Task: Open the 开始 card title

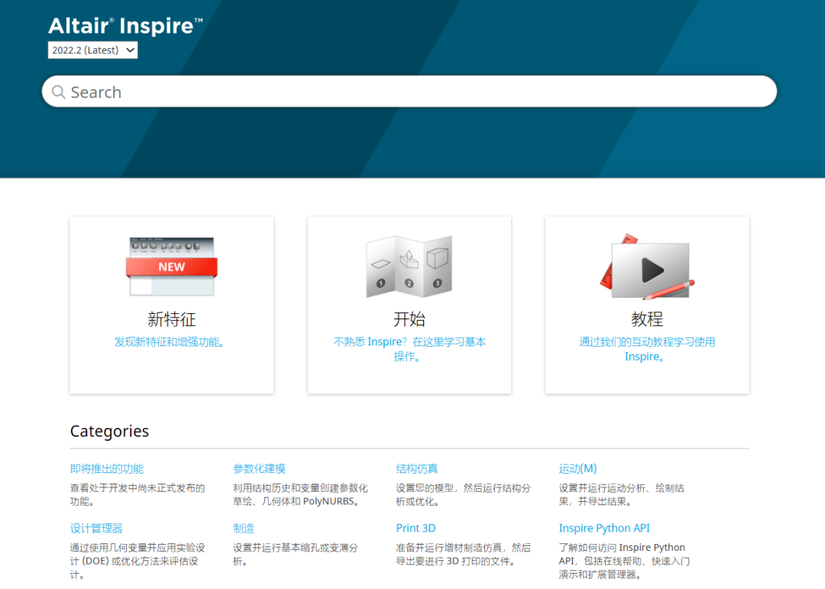Action: (x=409, y=319)
